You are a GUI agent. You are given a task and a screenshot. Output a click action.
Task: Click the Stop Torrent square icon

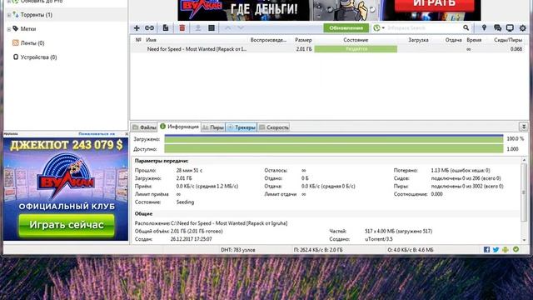[212, 27]
